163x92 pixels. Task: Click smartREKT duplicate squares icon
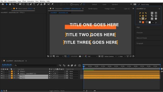click(x=152, y=16)
